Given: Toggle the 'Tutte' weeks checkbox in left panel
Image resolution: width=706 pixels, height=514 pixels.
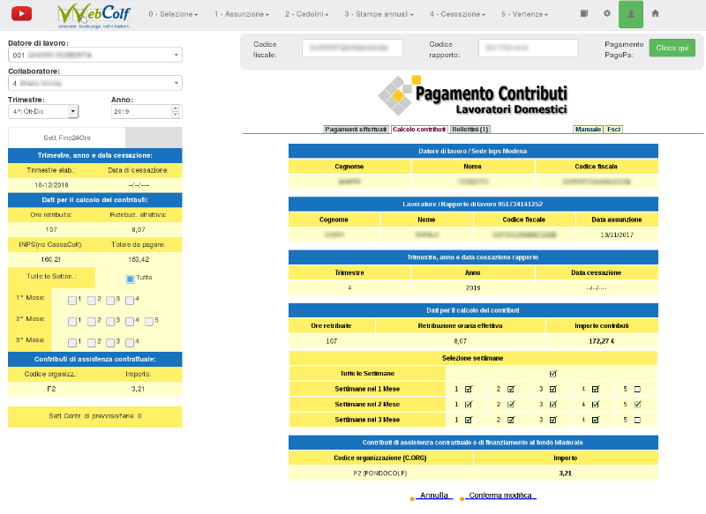Looking at the screenshot, I should pos(130,278).
